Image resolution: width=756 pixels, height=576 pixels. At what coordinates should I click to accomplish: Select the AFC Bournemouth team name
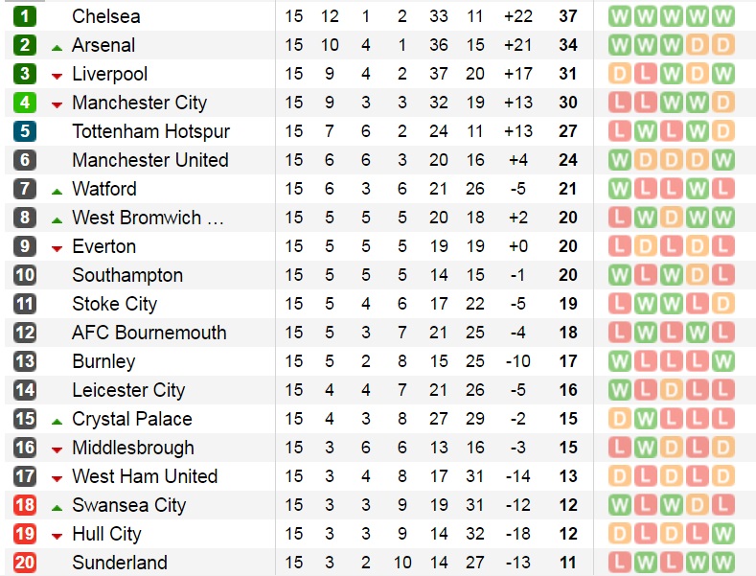click(x=149, y=333)
